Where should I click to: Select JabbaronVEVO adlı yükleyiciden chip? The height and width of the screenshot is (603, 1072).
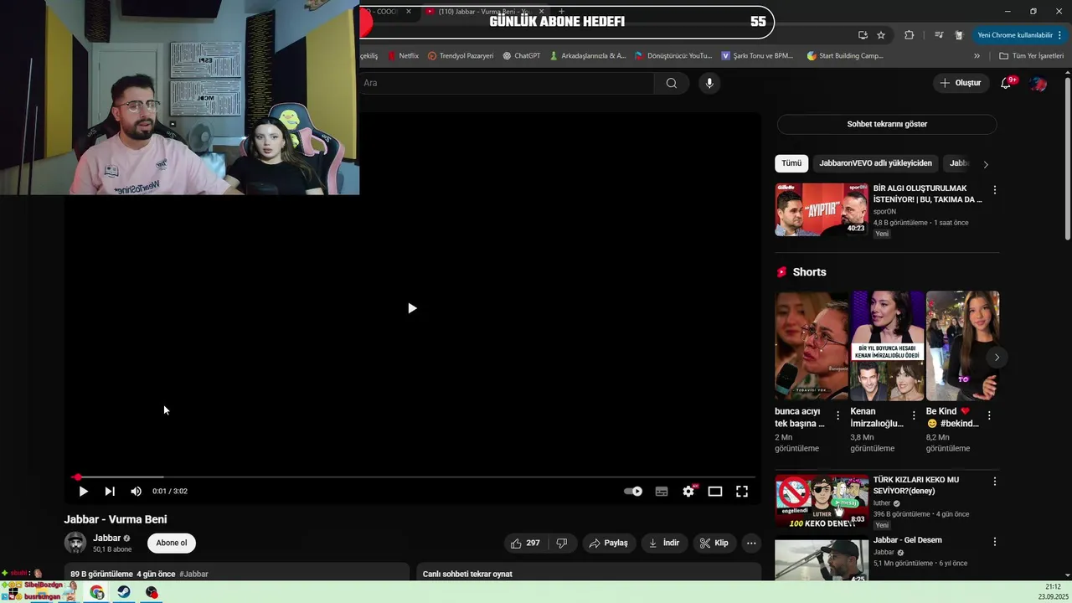[875, 163]
